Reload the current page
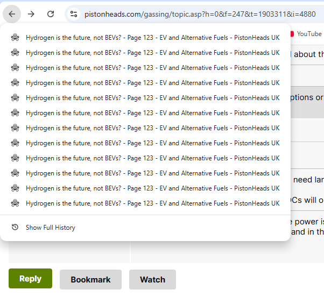Screen dimensions: 324x304 [51, 14]
